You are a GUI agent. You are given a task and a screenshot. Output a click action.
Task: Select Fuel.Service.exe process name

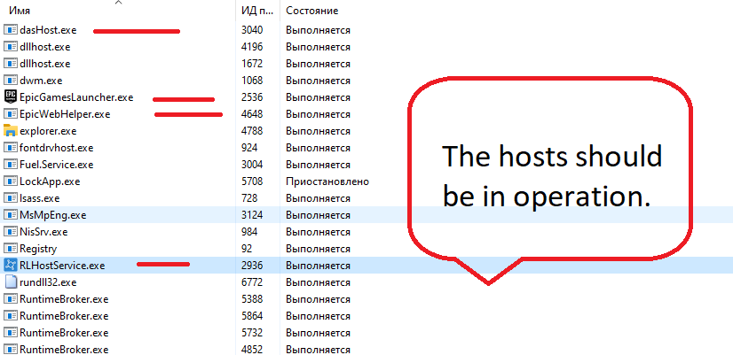tap(57, 165)
